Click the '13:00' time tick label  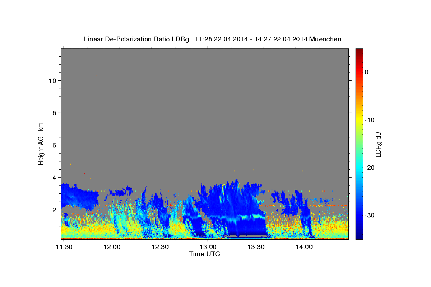(208, 247)
